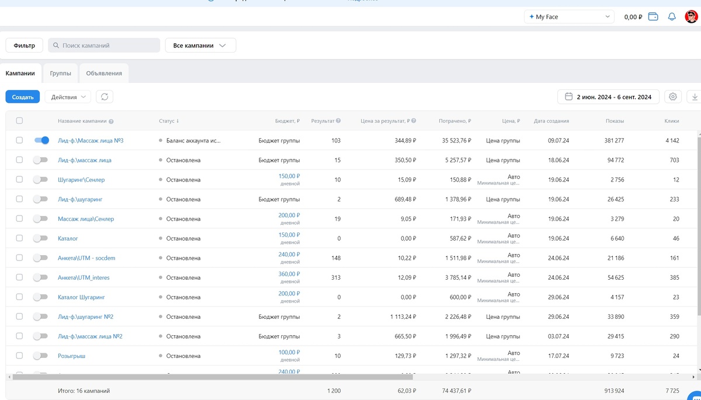701x400 pixels.
Task: Select all campaigns checkbox in header
Action: (x=19, y=121)
